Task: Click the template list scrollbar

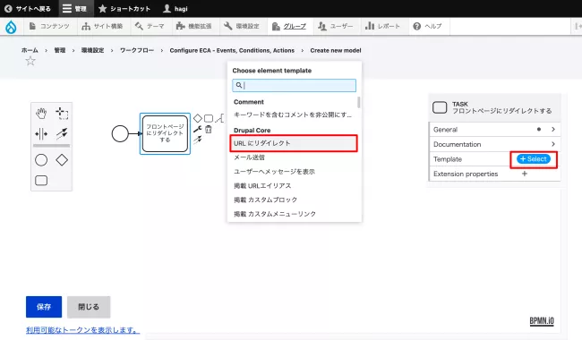Action: (358, 102)
